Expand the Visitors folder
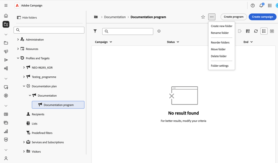This screenshot has width=278, height=163. [24, 152]
